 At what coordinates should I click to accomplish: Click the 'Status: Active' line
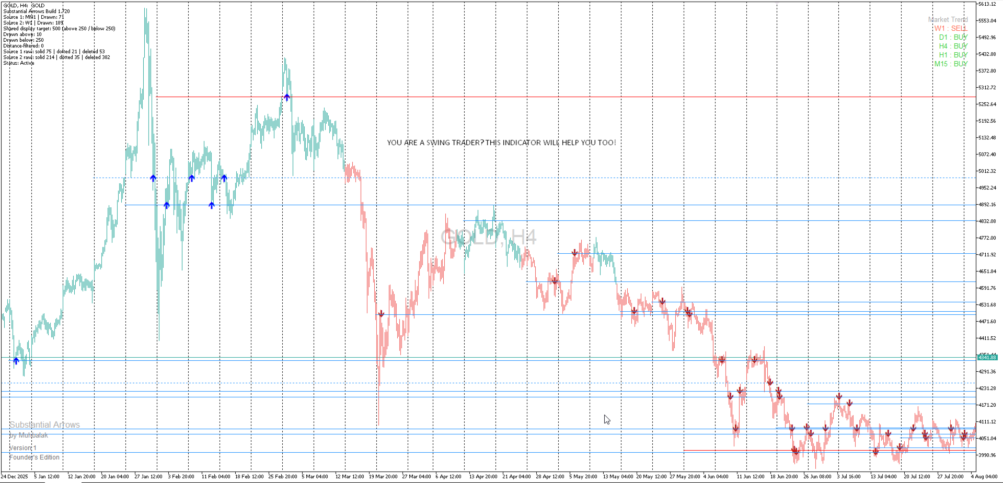[19, 63]
